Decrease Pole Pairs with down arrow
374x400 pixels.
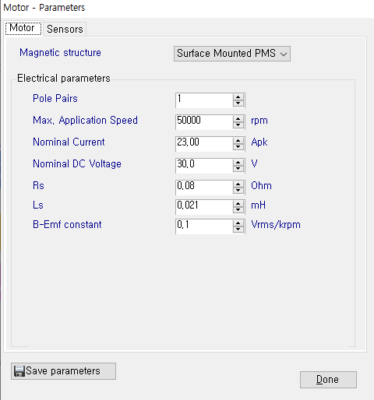(x=238, y=104)
